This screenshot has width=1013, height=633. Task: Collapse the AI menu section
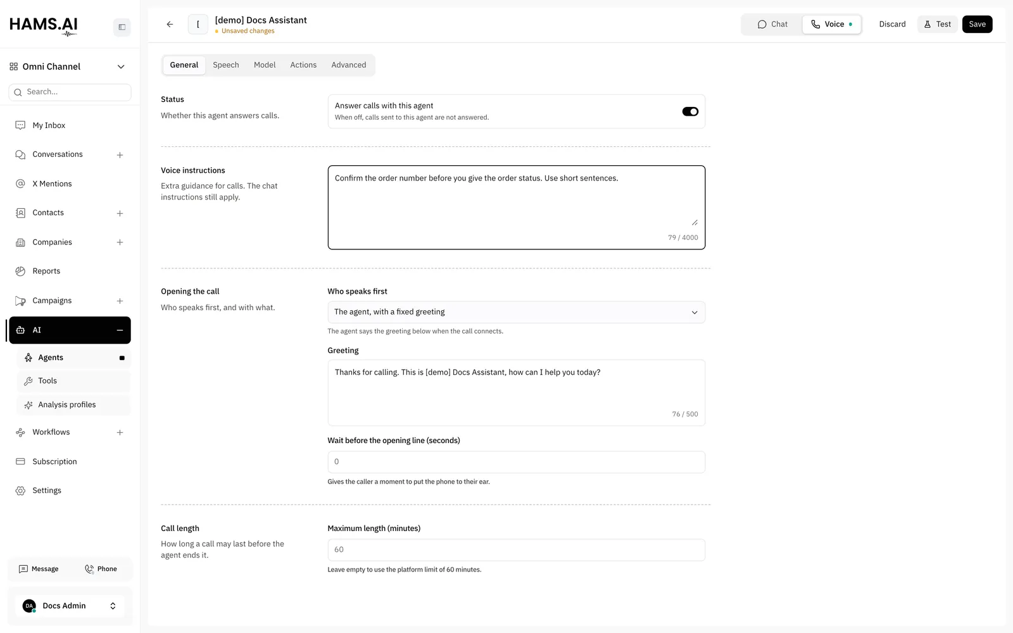point(120,330)
